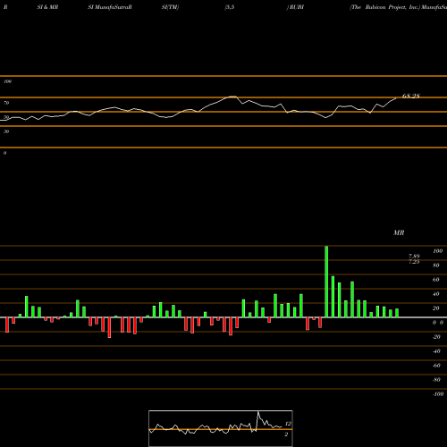This screenshot has height=447, width=447.
Task: Click the '(5,5' parameter header text
Action: click(230, 7)
